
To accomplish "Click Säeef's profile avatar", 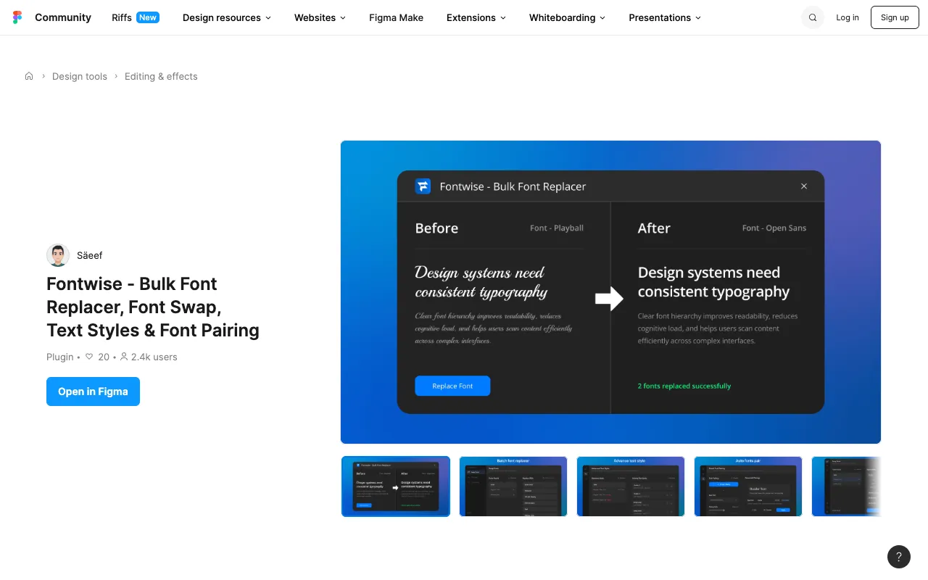I will pyautogui.click(x=58, y=255).
